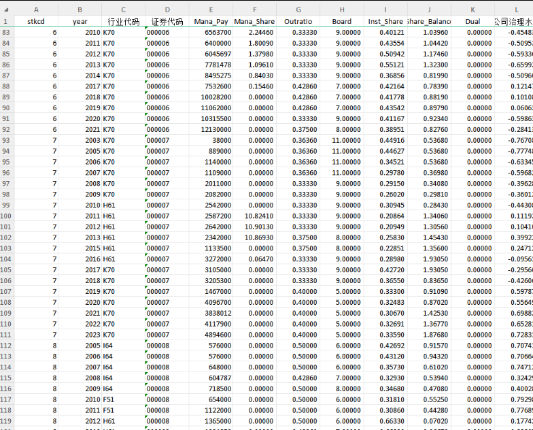
Task: Select cell with Mana_Pay 38000
Action: [211, 140]
